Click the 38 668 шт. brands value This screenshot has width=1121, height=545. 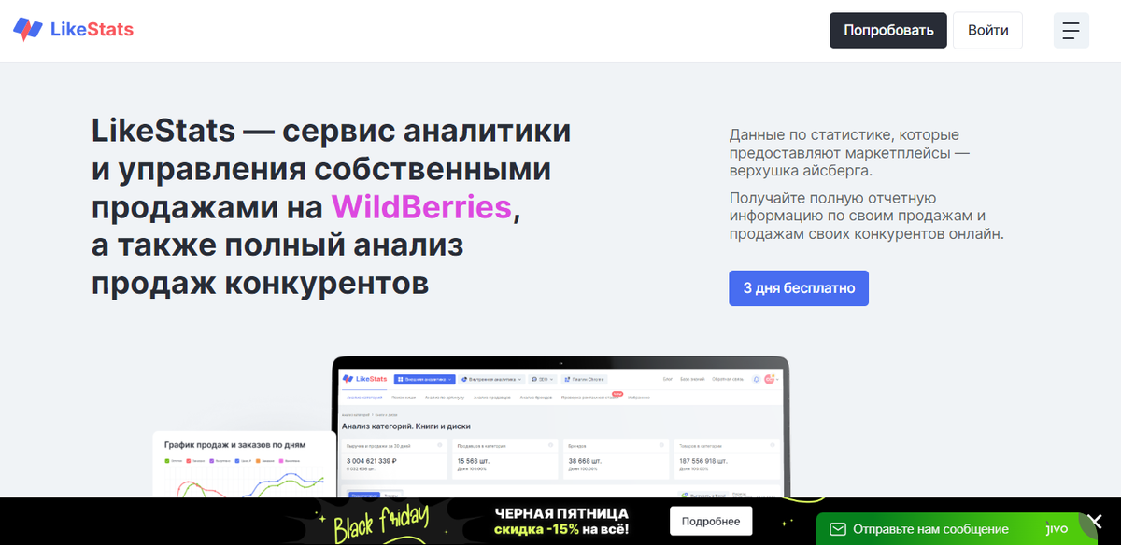tap(587, 461)
